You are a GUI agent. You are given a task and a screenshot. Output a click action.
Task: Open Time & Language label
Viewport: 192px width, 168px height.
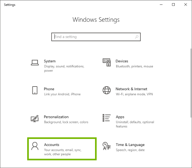tap(130, 145)
